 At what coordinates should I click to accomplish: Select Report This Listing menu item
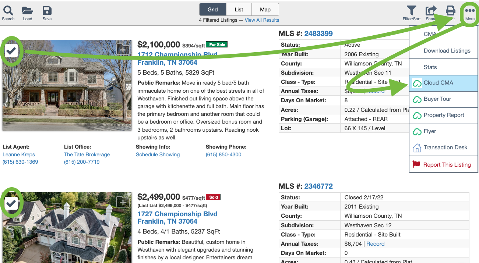point(447,165)
